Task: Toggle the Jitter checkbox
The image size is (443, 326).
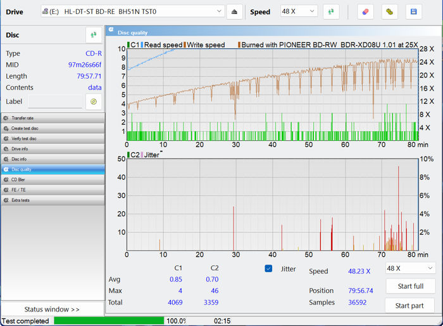Action: [x=268, y=269]
